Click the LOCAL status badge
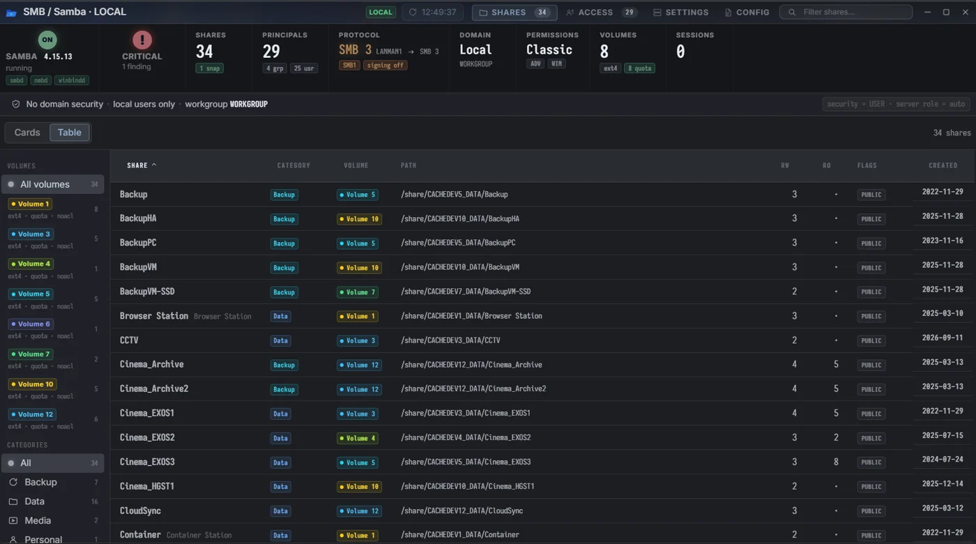Image resolution: width=976 pixels, height=544 pixels. pyautogui.click(x=381, y=12)
